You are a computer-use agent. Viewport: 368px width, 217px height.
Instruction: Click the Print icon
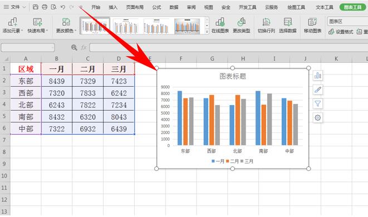coord(45,7)
